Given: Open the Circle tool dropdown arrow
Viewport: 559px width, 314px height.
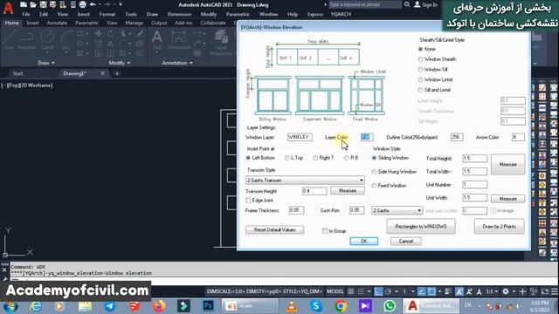Looking at the screenshot, I should (x=47, y=52).
